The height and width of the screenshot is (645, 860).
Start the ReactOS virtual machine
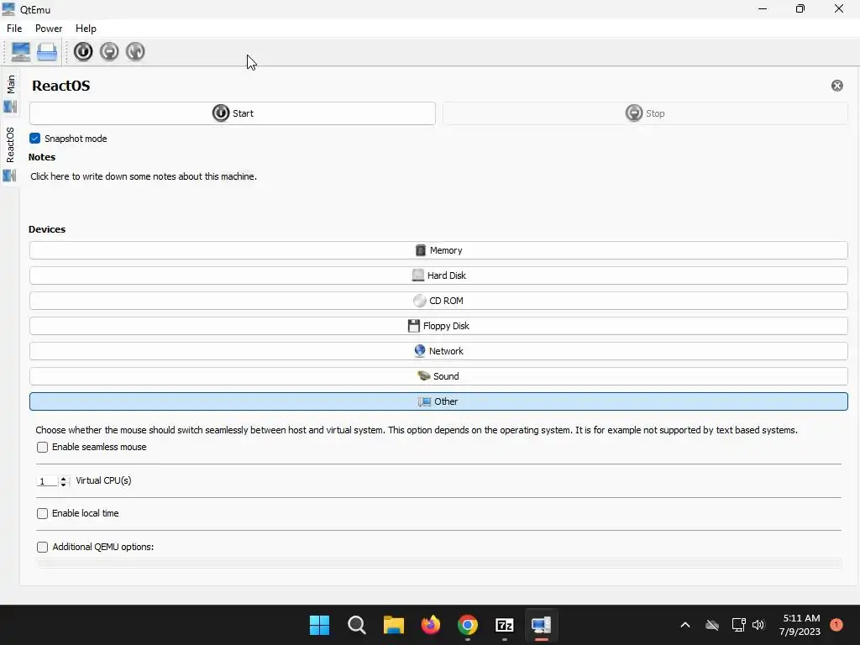pyautogui.click(x=233, y=113)
